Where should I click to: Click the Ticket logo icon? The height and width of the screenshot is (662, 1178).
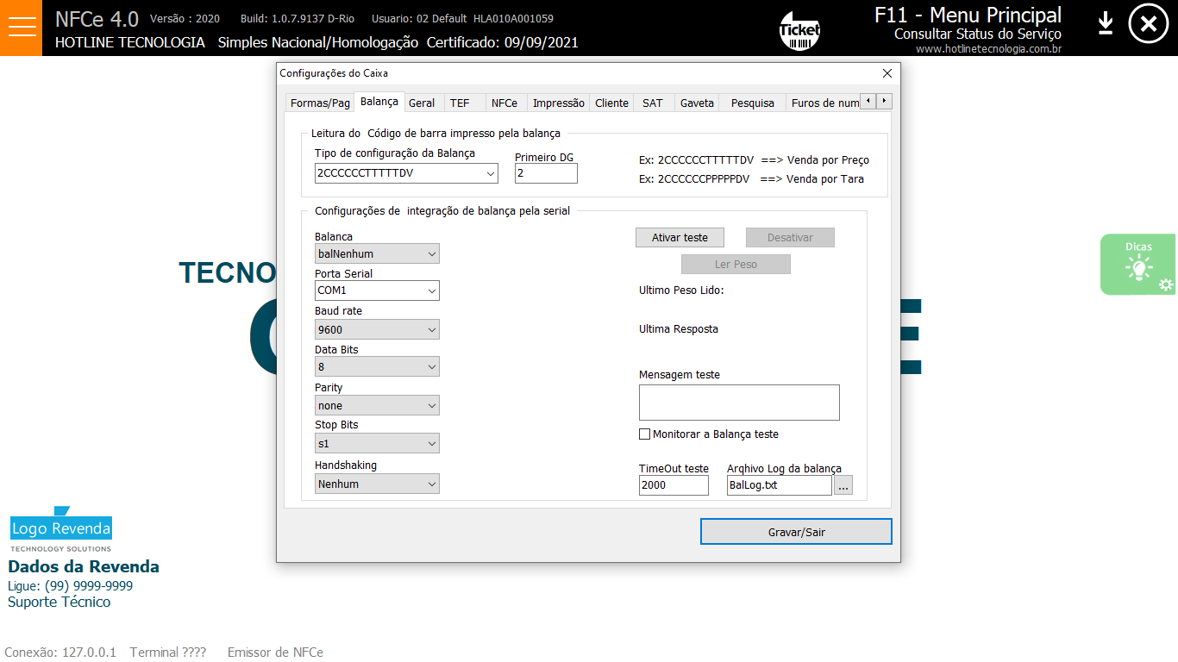click(x=799, y=31)
